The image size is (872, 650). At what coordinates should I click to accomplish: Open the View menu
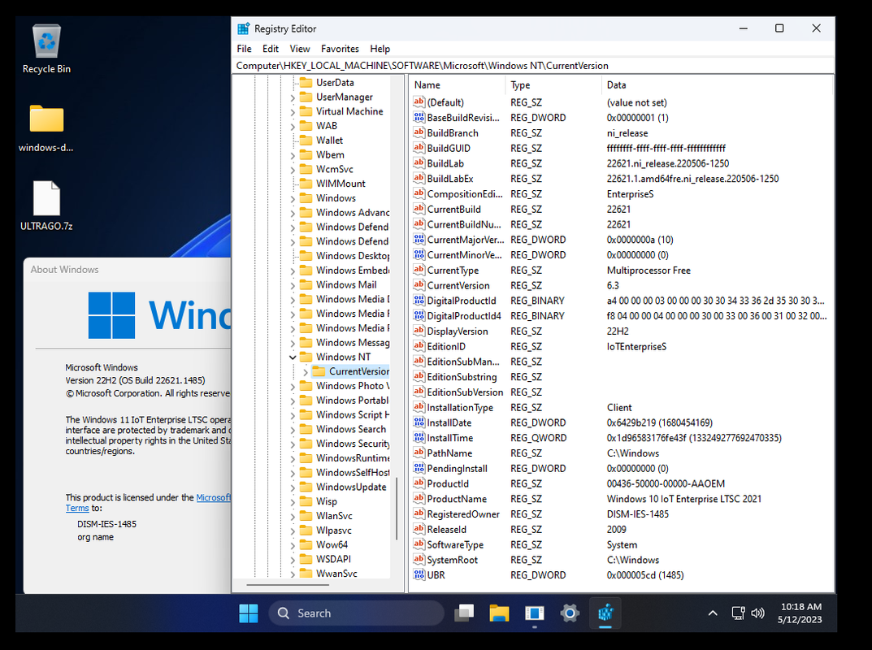click(300, 49)
